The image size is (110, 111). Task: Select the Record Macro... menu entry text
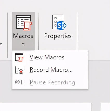point(51,70)
